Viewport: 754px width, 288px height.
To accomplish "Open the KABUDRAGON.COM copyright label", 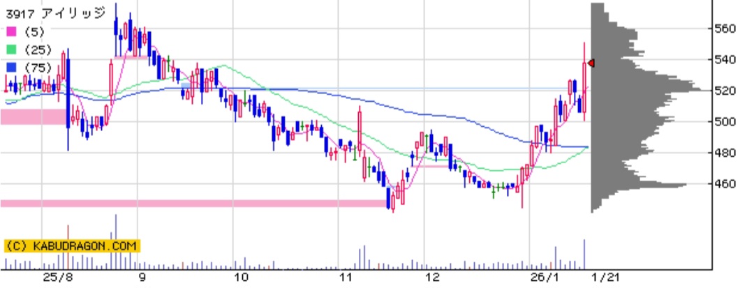I will [x=72, y=246].
